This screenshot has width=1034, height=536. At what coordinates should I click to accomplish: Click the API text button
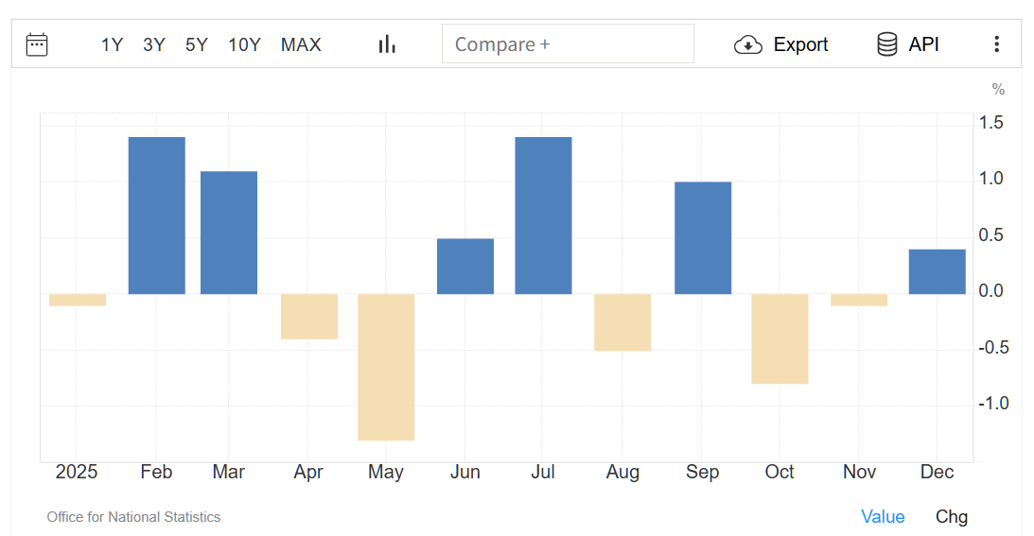point(923,44)
